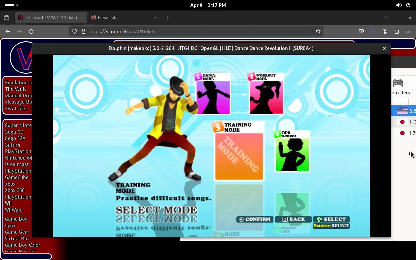Click the Back button in game

[293, 219]
